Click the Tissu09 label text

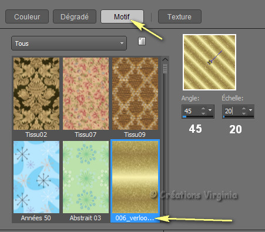[x=135, y=135]
